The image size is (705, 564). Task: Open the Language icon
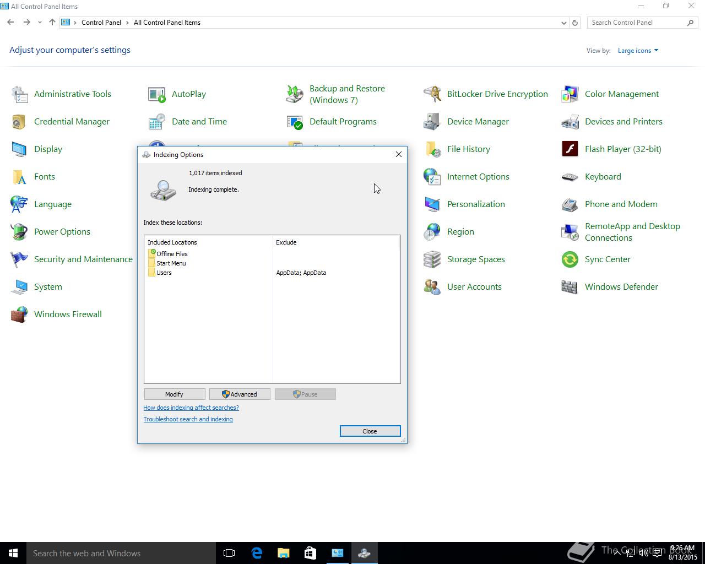(19, 204)
